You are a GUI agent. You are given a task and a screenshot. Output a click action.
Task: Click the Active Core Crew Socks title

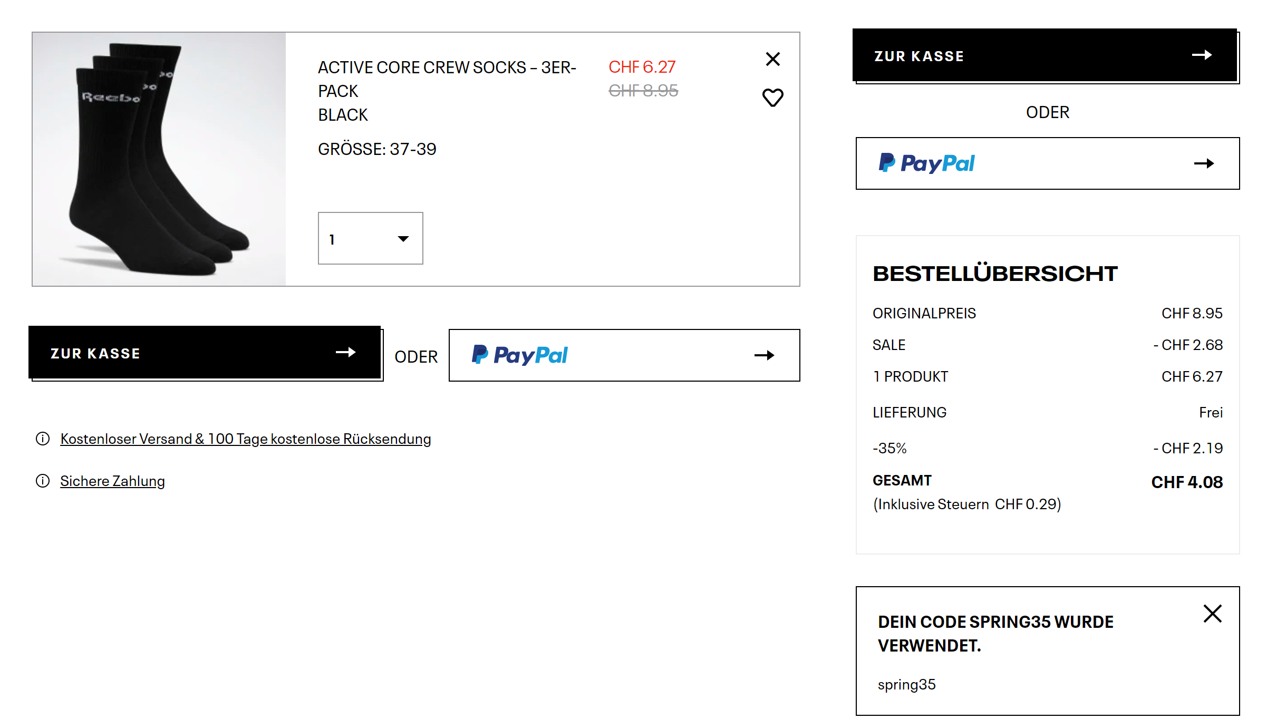pyautogui.click(x=447, y=79)
